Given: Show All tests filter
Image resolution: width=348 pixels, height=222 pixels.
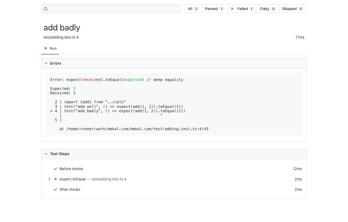Looking at the screenshot, I should click(x=193, y=9).
